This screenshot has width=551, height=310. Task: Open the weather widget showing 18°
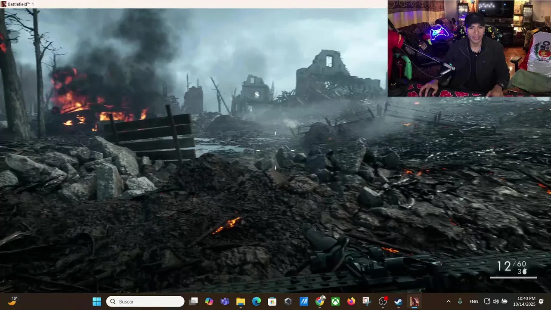tap(12, 301)
